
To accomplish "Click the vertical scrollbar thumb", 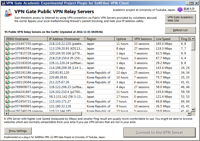I will point(193,45).
